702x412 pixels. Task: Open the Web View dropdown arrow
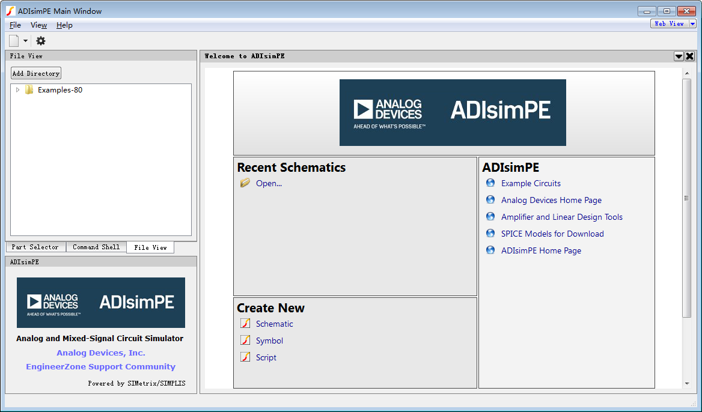pos(692,23)
